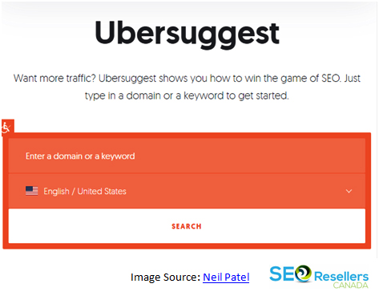Viewport: 379px width, 308px height.
Task: Click the red SEARCH text label
Action: tap(187, 226)
